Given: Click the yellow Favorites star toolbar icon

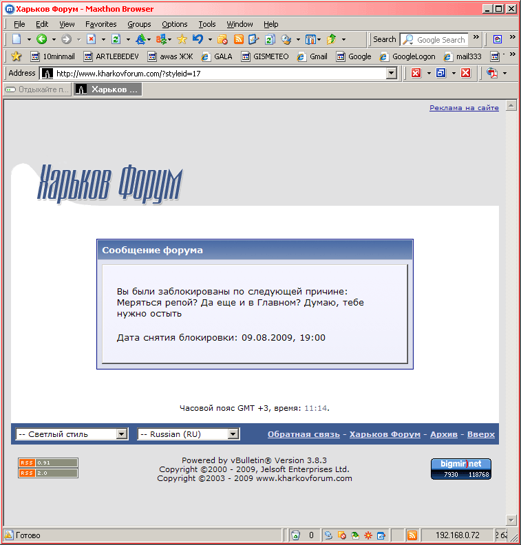Looking at the screenshot, I should click(x=182, y=39).
